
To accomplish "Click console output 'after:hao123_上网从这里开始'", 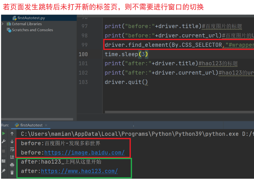I will pyautogui.click(x=61, y=162).
